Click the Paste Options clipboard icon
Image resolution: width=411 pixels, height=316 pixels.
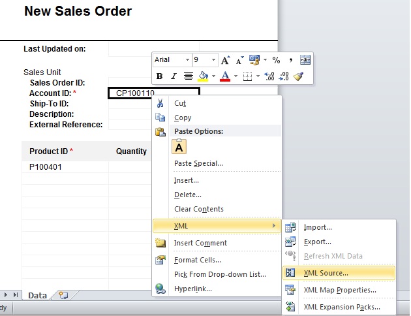(x=160, y=132)
